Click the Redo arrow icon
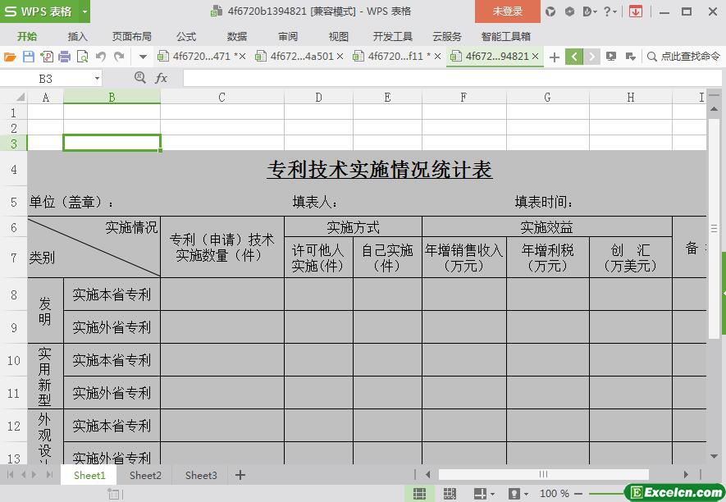Viewport: 726px width, 502px height. click(119, 57)
